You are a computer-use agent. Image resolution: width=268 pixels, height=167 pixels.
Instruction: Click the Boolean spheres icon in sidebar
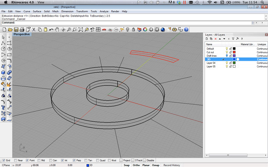pyautogui.click(x=9, y=72)
